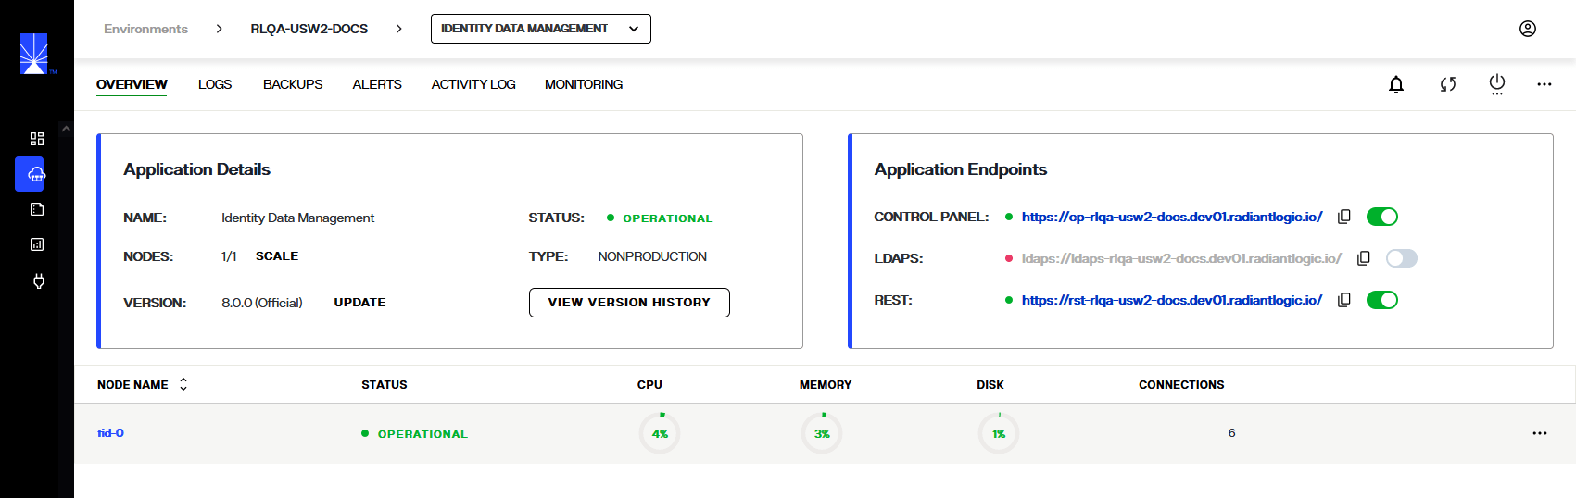Open the fid-0 node link
The width and height of the screenshot is (1576, 498).
click(110, 433)
